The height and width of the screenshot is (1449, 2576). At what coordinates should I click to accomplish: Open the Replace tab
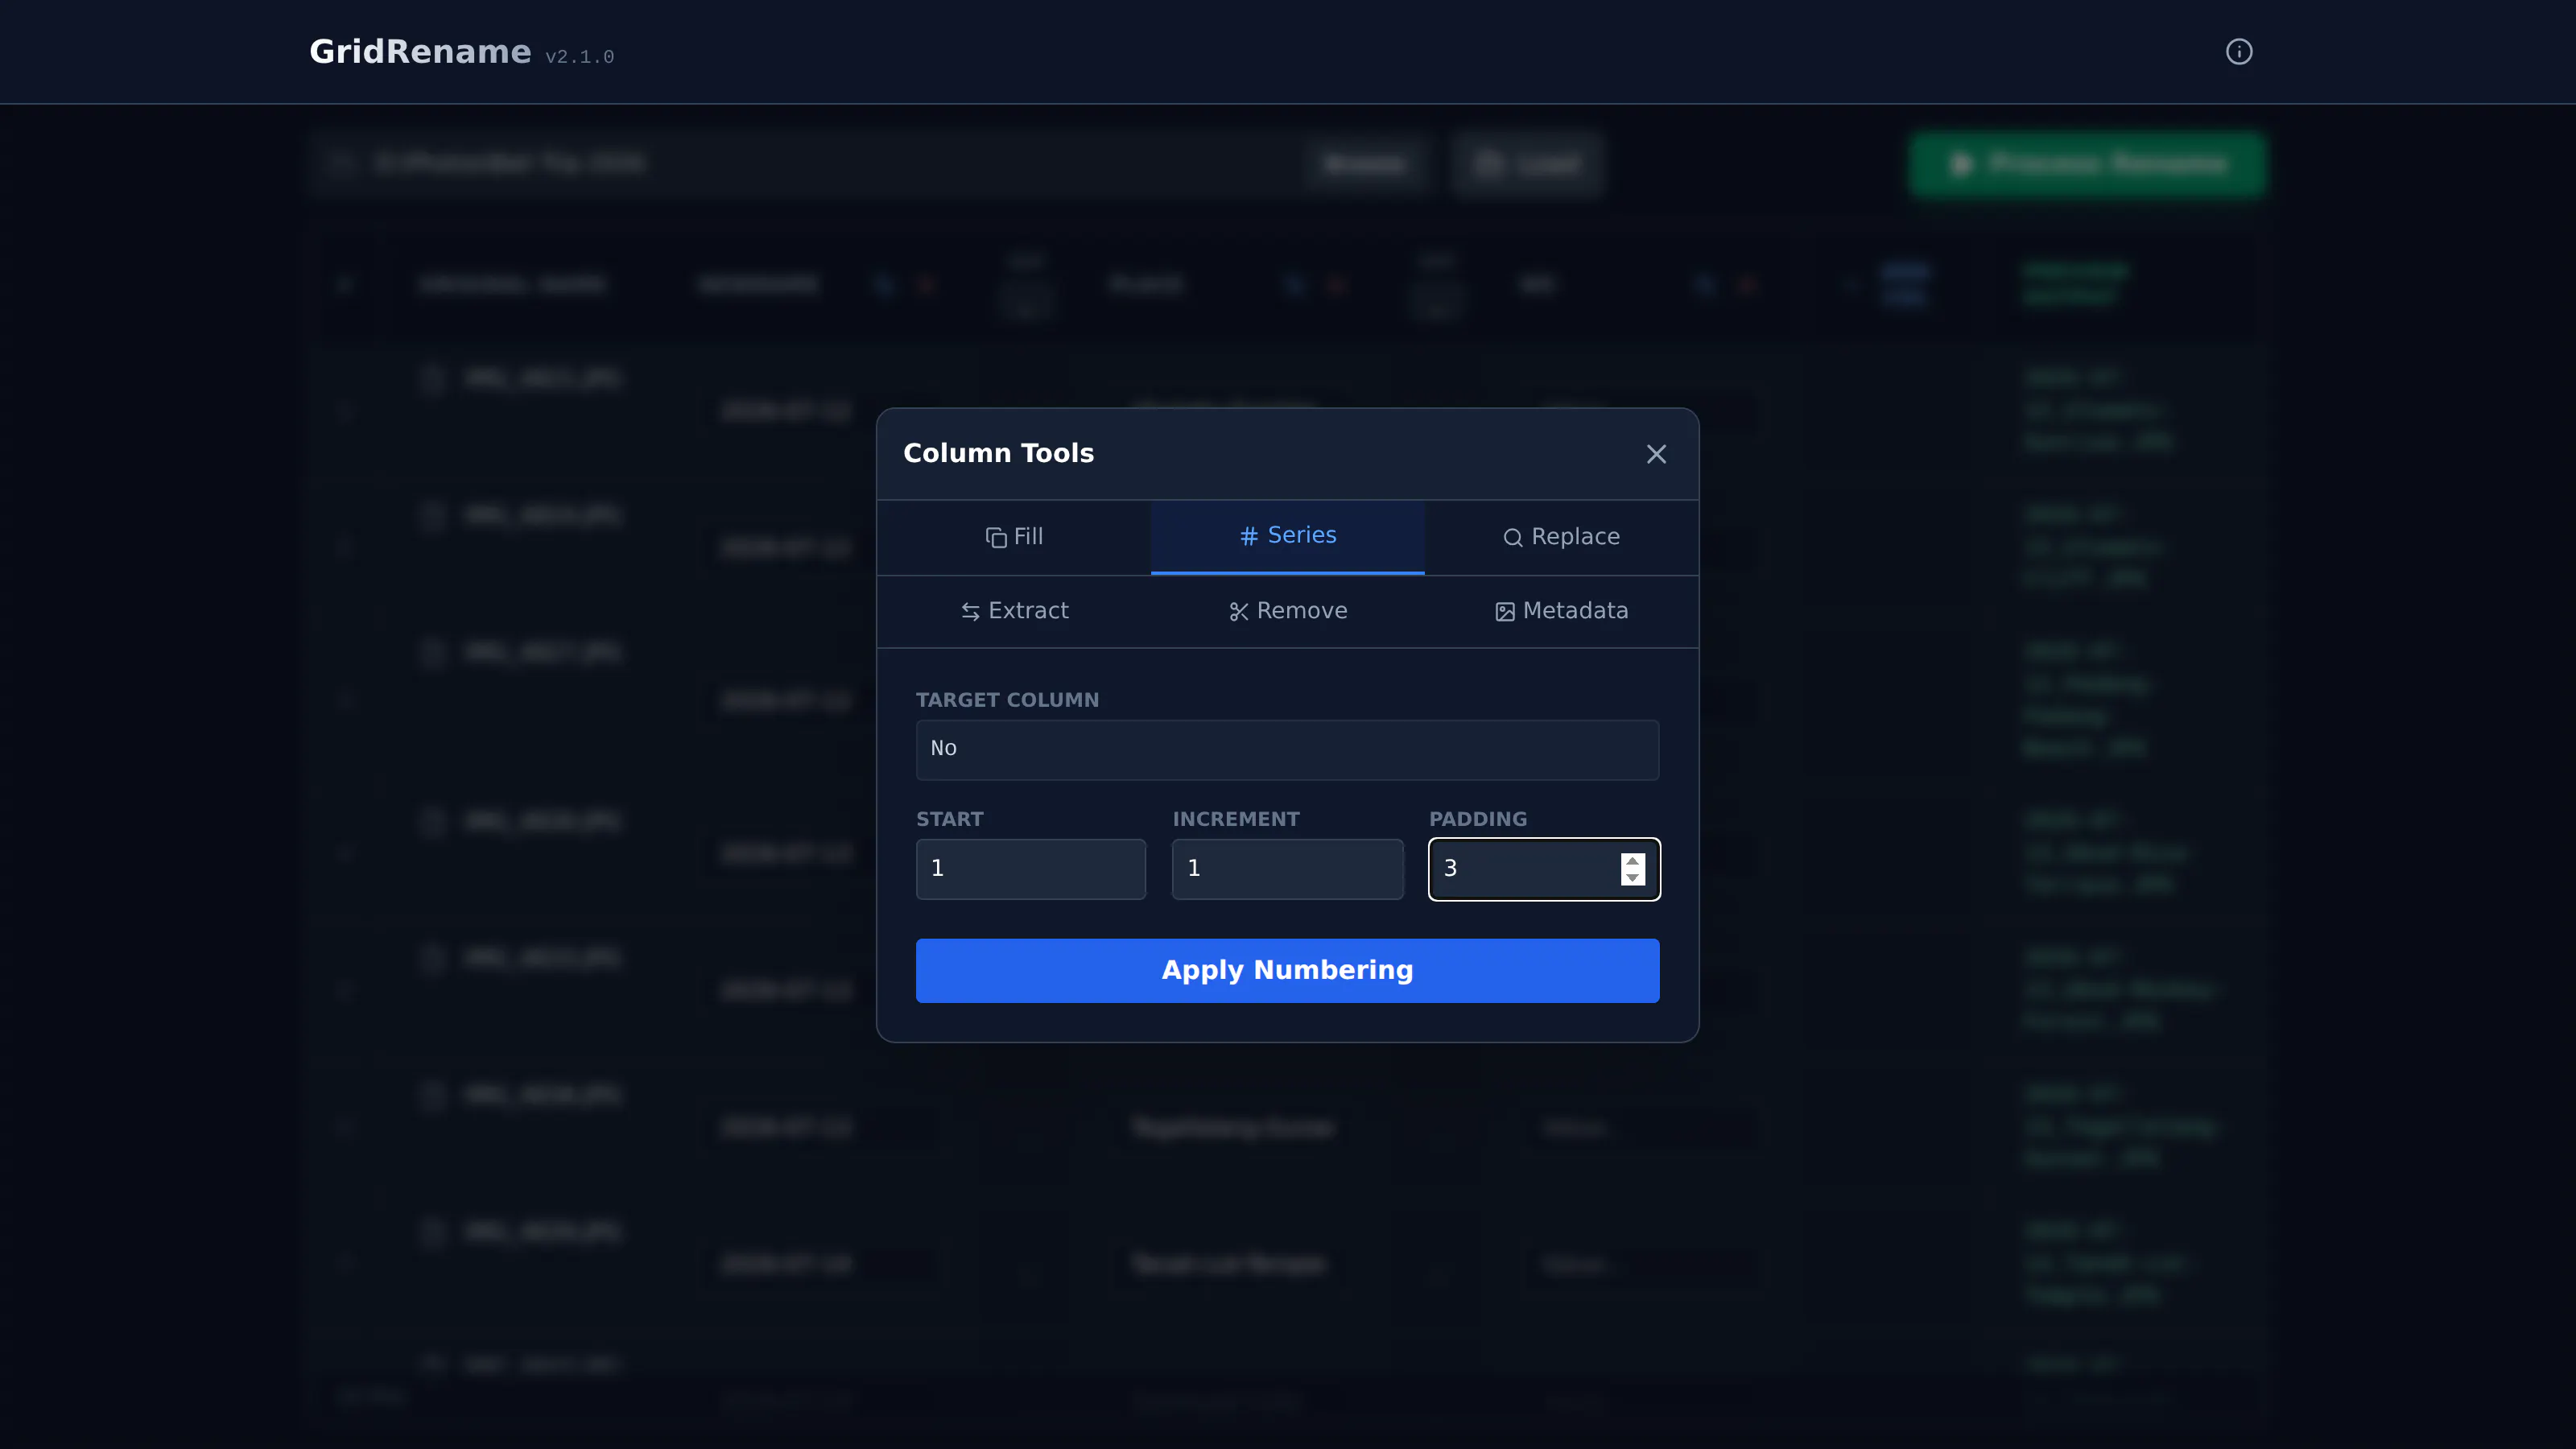point(1561,537)
